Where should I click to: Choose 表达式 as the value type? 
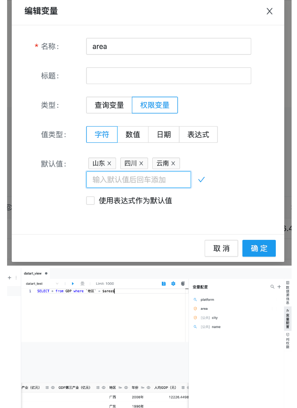coord(198,134)
